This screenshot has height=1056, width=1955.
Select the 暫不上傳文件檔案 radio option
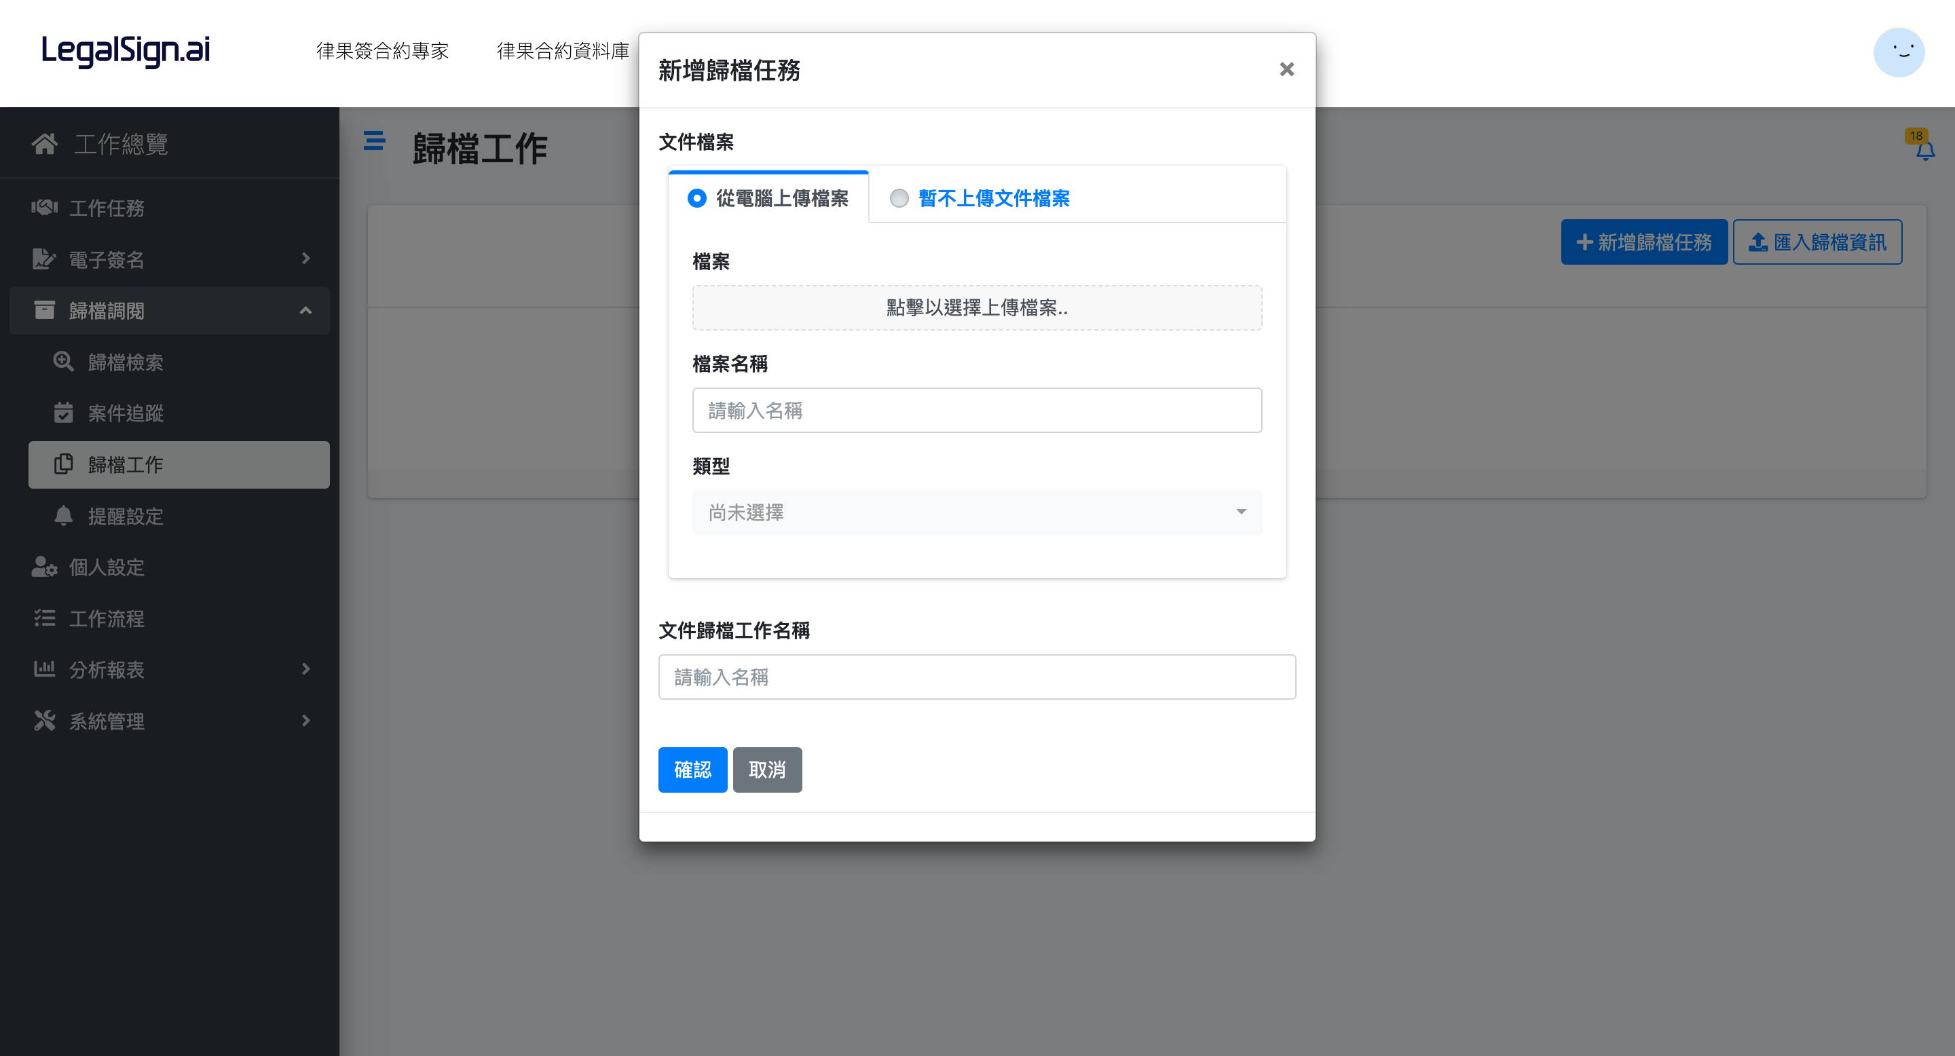point(899,198)
